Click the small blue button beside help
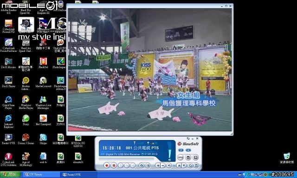297x178 pixels. (188, 150)
